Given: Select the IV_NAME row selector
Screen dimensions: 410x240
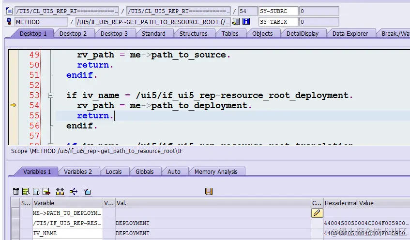Looking at the screenshot, I should 15,233.
